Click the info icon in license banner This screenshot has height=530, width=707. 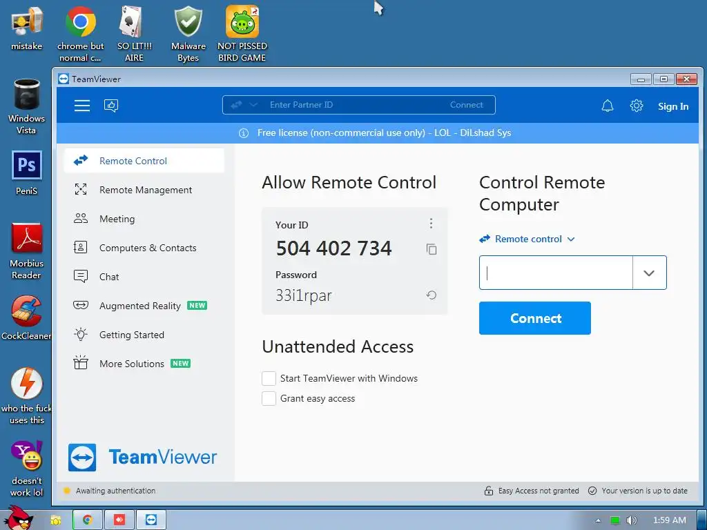(244, 133)
